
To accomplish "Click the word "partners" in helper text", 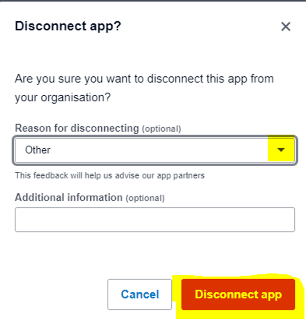I will 190,176.
